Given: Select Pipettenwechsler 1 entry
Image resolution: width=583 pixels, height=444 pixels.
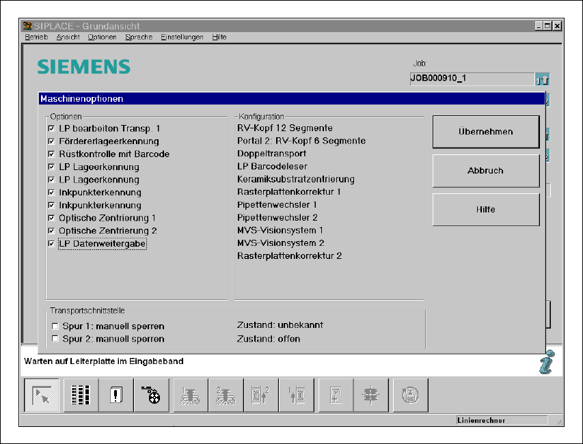Looking at the screenshot, I should pos(277,205).
